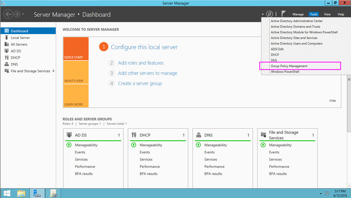The image size is (351, 198).
Task: Click the Windows Start button
Action: pos(7,193)
